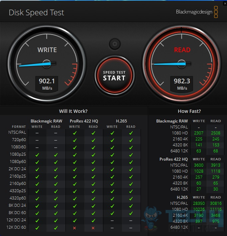Click the Blackmagicdesign logo
This screenshot has width=227, height=236.
(197, 12)
